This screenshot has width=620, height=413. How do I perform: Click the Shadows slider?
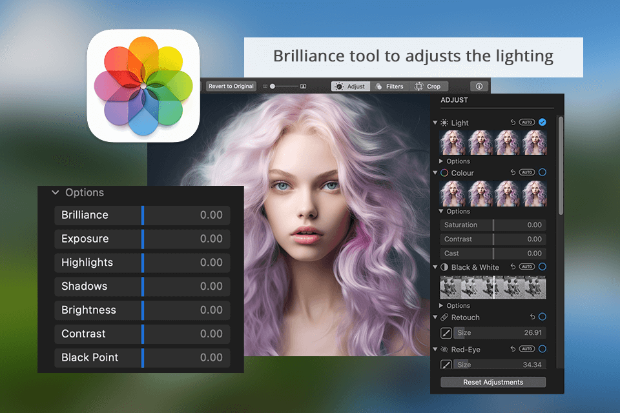(142, 286)
